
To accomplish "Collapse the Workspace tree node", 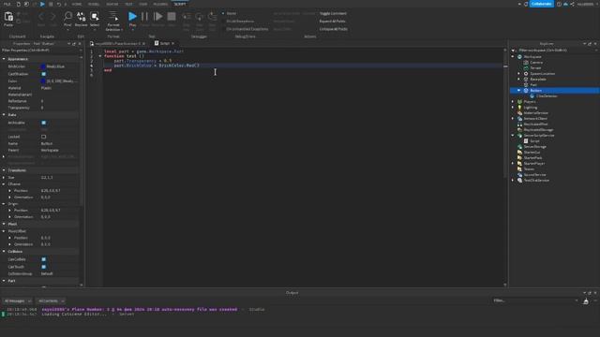I will (513, 56).
